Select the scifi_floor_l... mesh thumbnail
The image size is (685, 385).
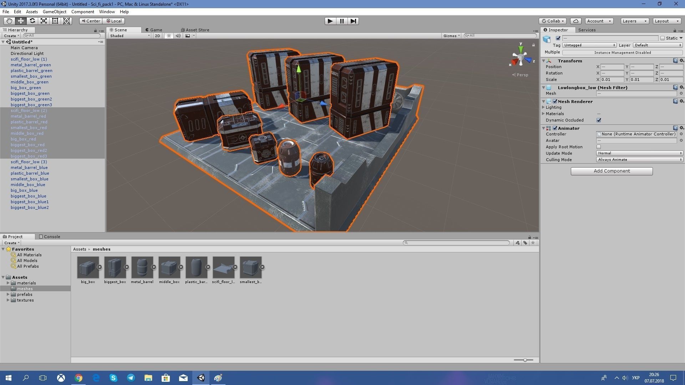pyautogui.click(x=223, y=267)
